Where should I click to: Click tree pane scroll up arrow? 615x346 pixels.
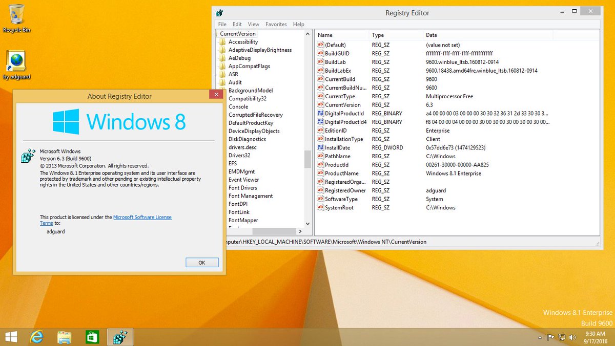point(307,34)
